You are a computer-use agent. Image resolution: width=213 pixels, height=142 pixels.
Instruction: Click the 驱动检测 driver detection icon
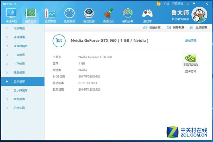coord(89,14)
